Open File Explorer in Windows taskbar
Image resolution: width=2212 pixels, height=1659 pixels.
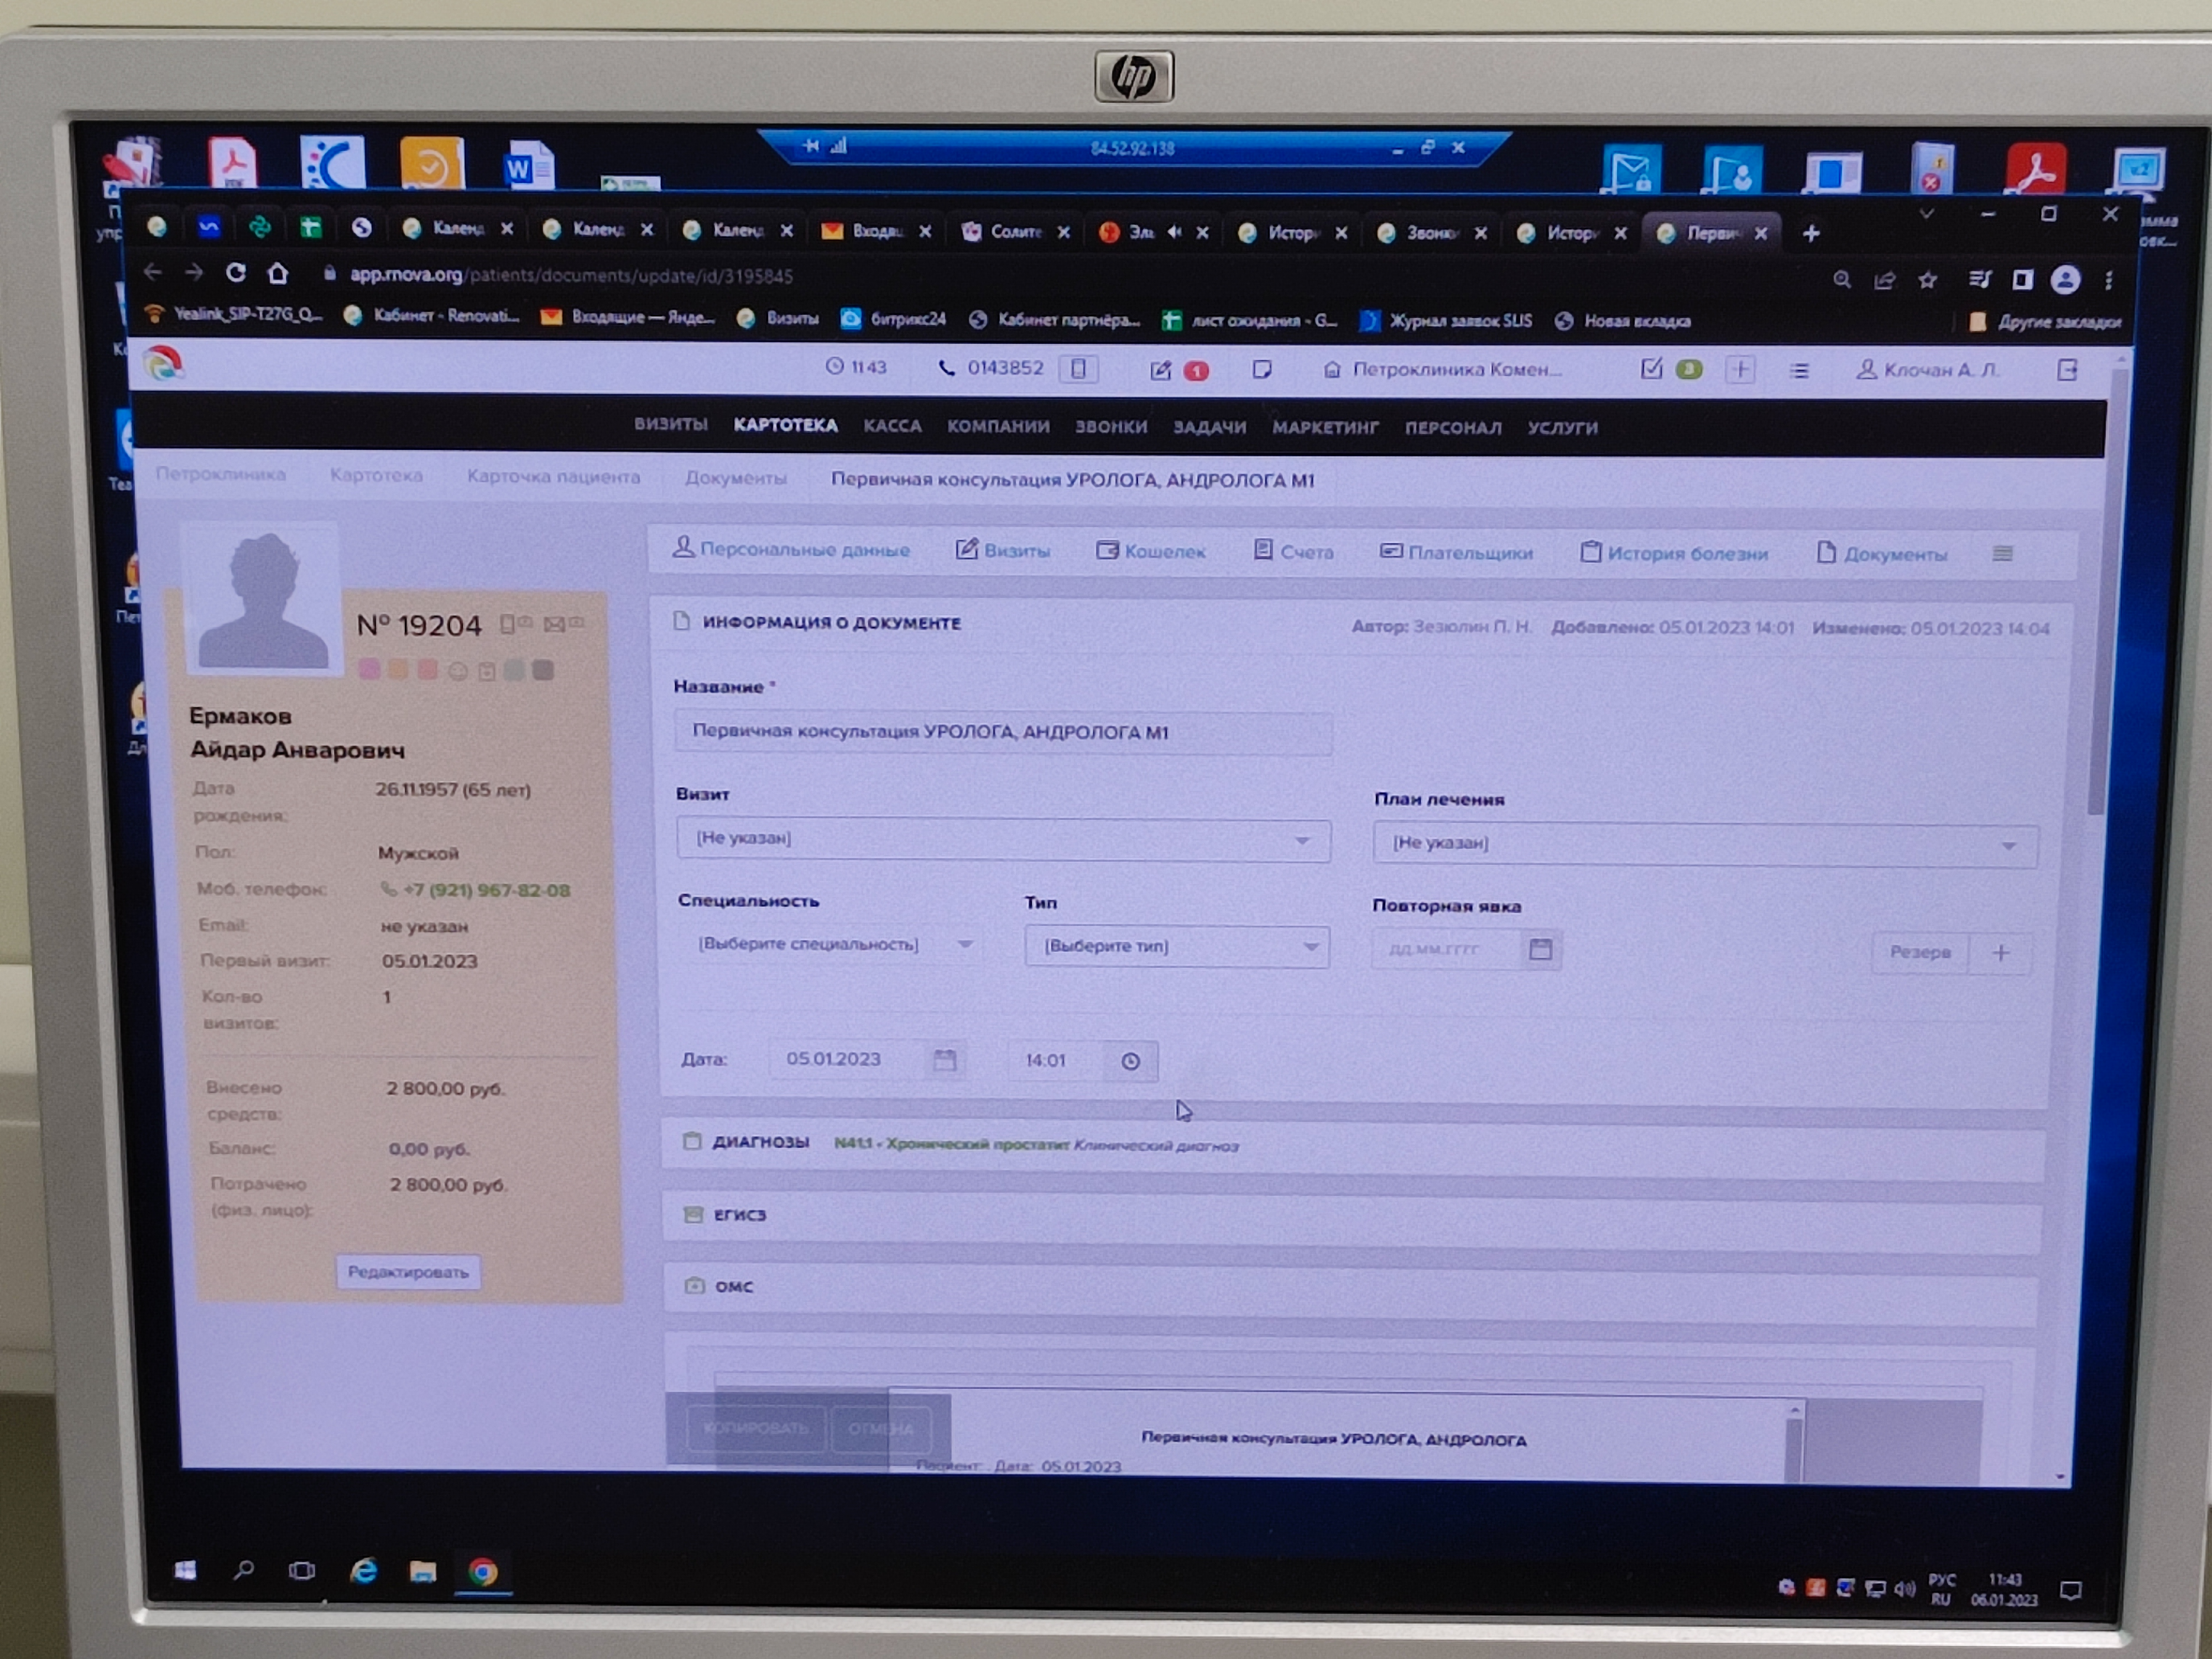point(423,1572)
